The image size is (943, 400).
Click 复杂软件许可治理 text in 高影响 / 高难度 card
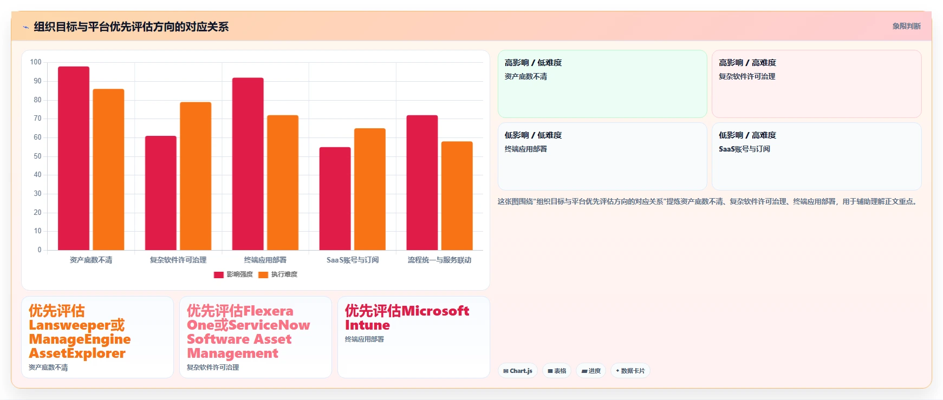point(747,76)
